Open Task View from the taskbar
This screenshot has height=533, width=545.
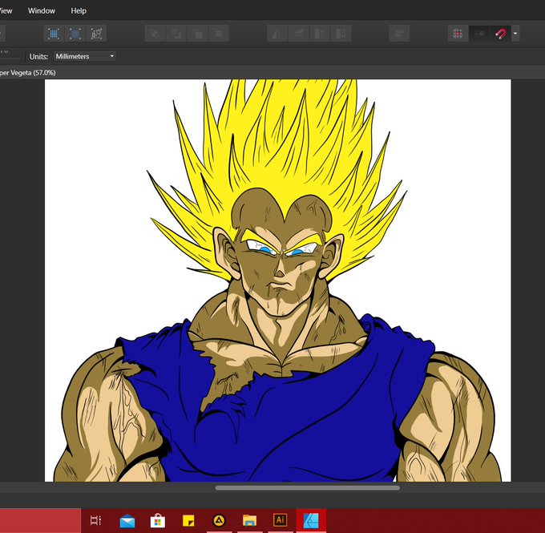click(x=95, y=520)
